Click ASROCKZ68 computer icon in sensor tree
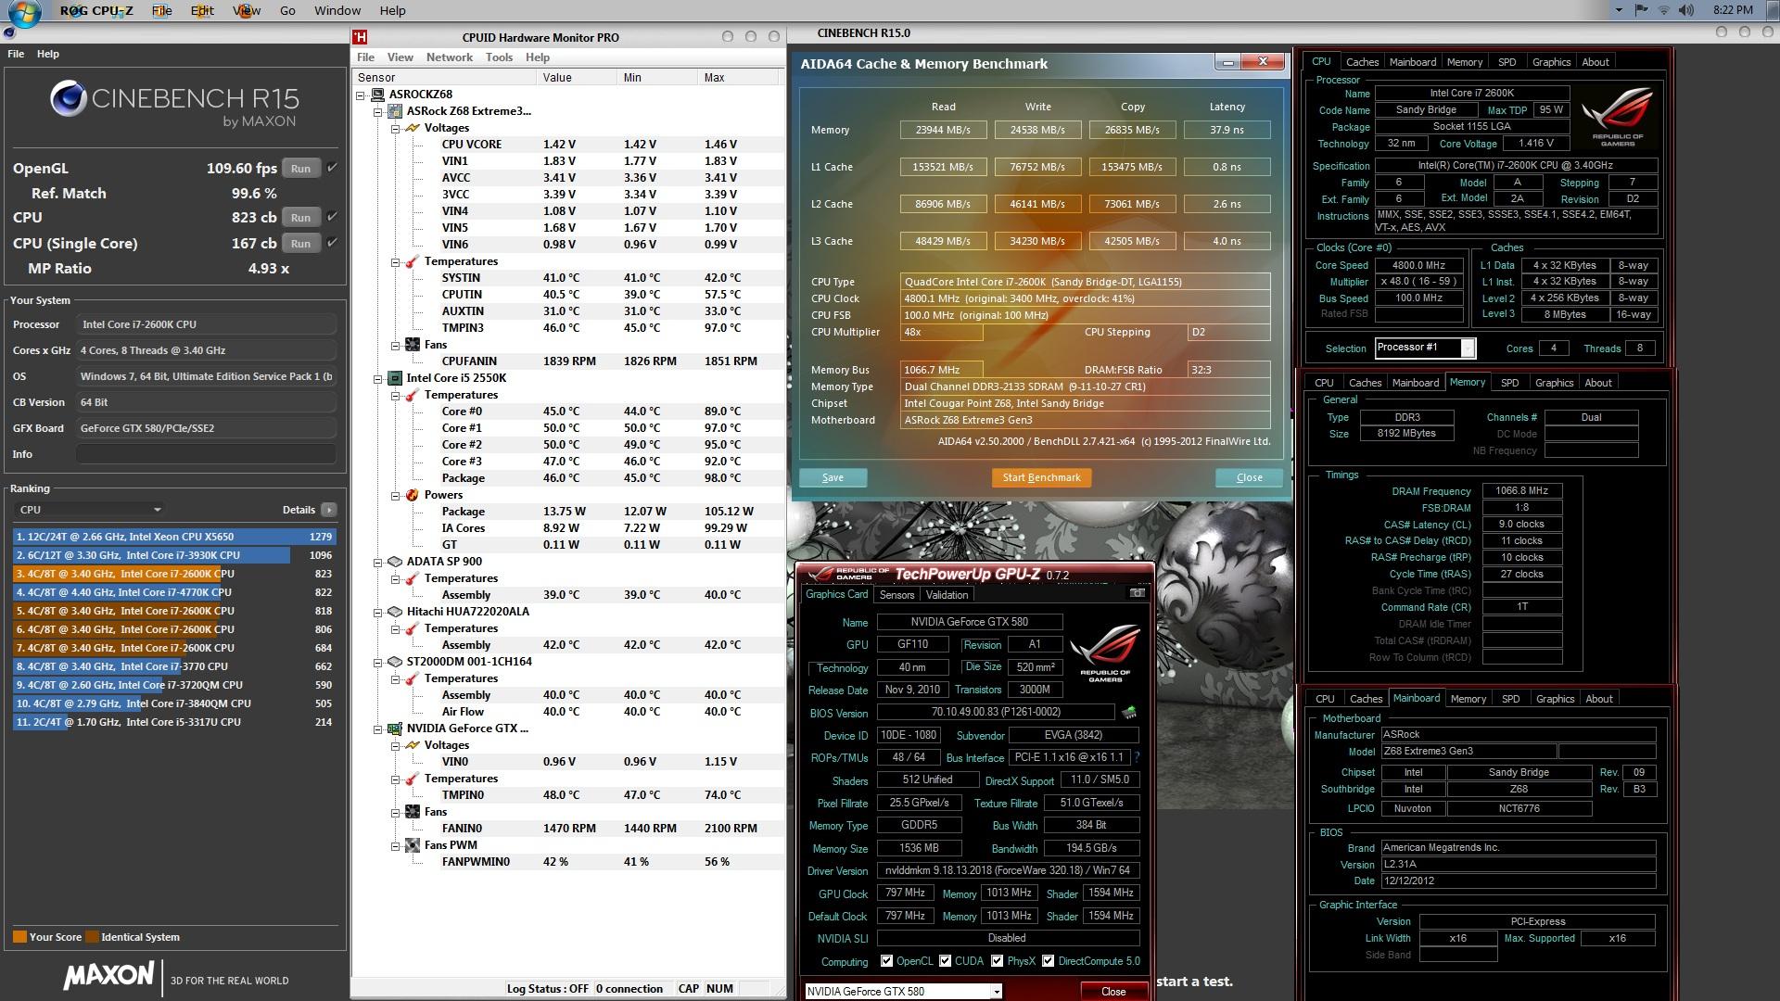1780x1001 pixels. 377,95
